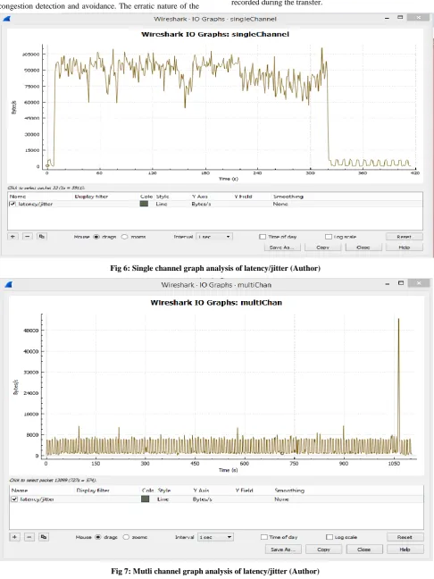Untick the latency/jitter graph checkbox in singleChannel window
Image resolution: width=434 pixels, height=579 pixels.
pos(13,204)
